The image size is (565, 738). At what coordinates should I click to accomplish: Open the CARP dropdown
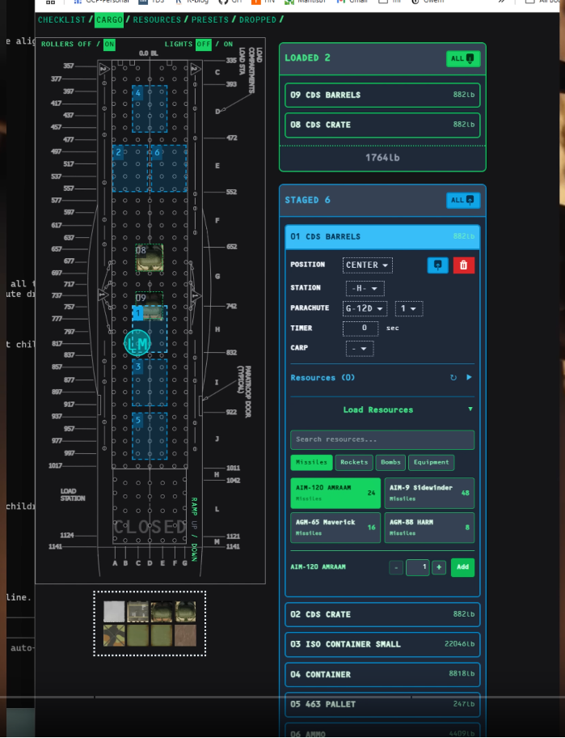coord(360,348)
